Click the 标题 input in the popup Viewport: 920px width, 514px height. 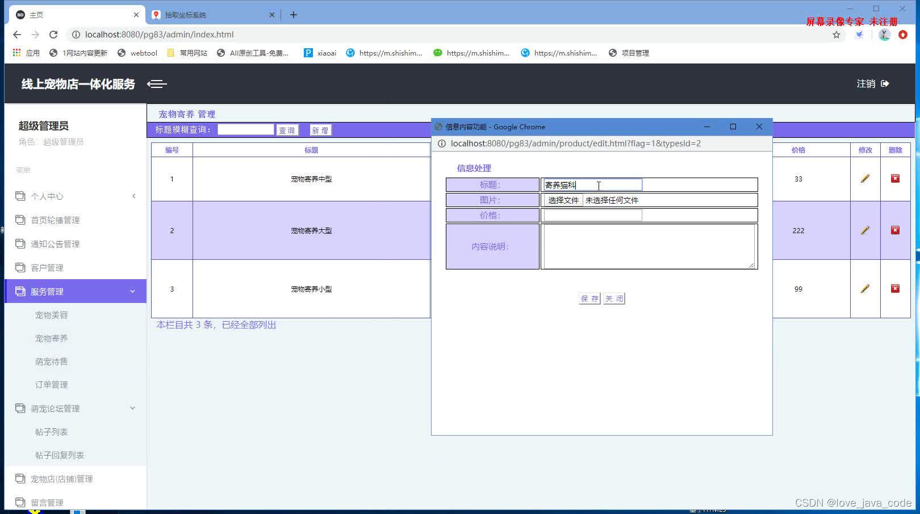click(593, 185)
